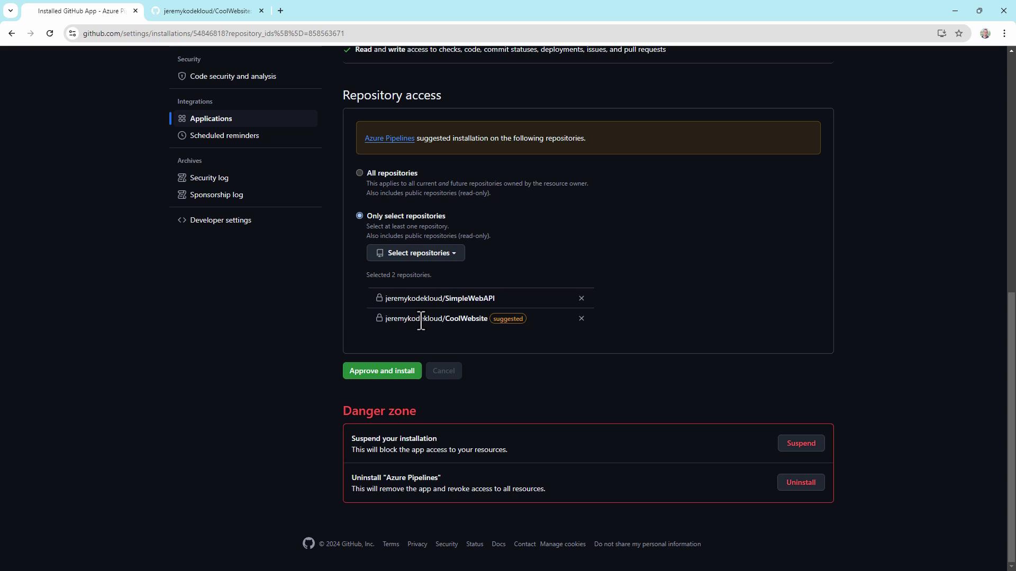Image resolution: width=1016 pixels, height=571 pixels.
Task: Switch to the Installed GitHub App tab
Action: click(x=81, y=11)
